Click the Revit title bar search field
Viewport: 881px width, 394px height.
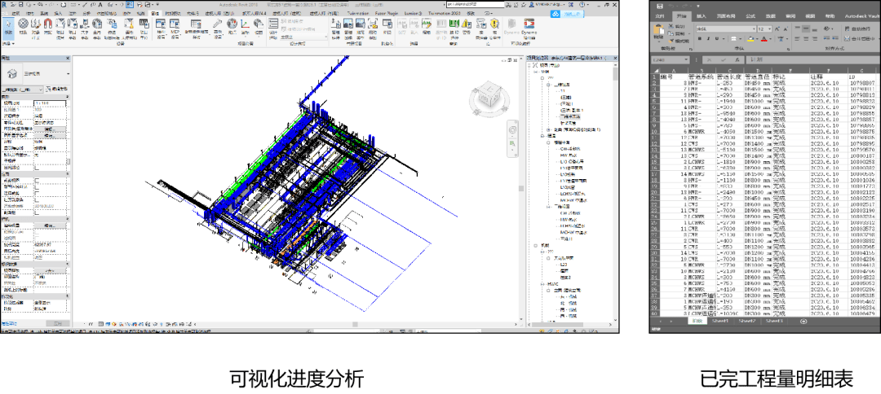[476, 5]
